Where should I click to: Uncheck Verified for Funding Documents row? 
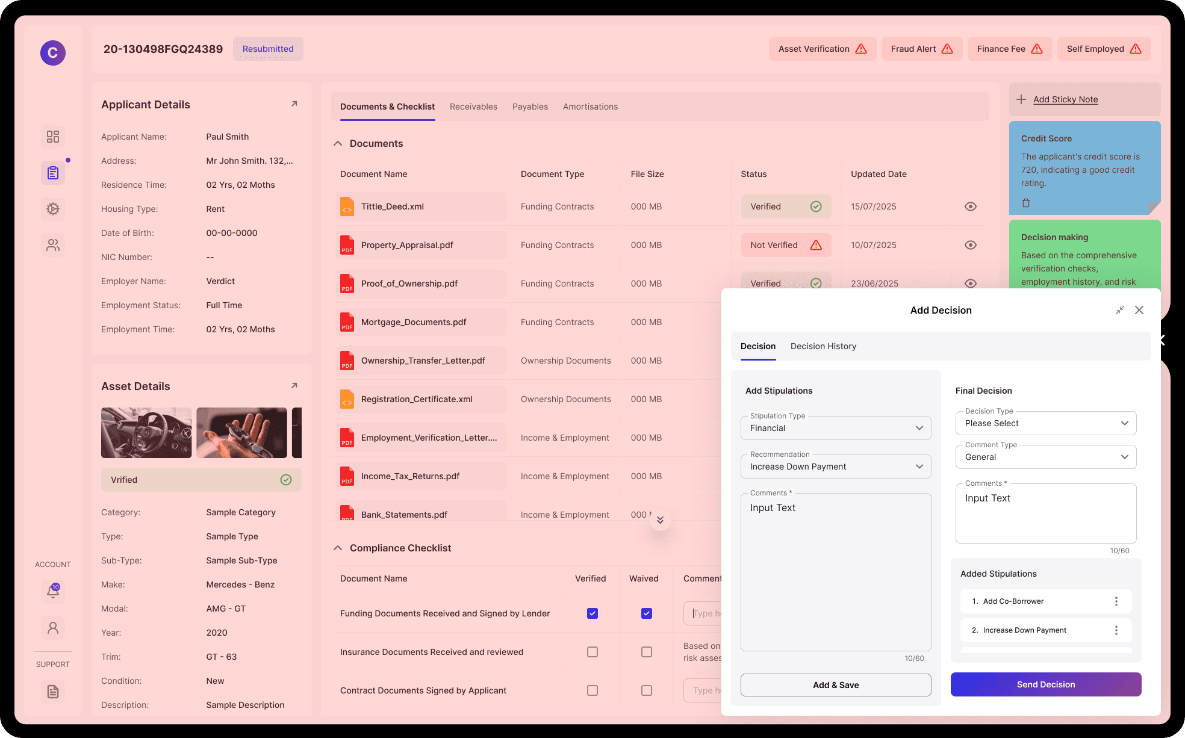[x=592, y=613]
